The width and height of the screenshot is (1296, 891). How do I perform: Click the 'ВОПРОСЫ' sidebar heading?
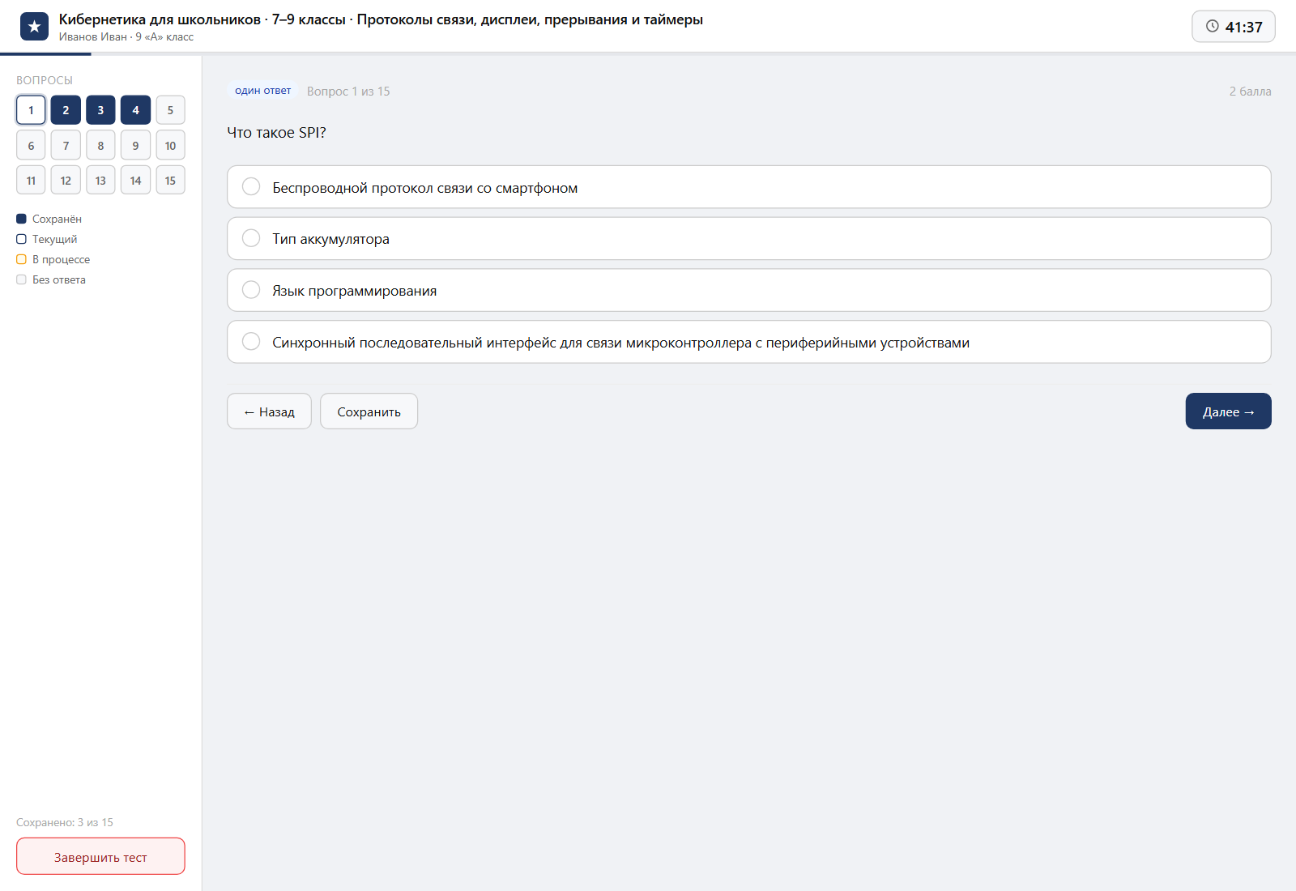45,80
